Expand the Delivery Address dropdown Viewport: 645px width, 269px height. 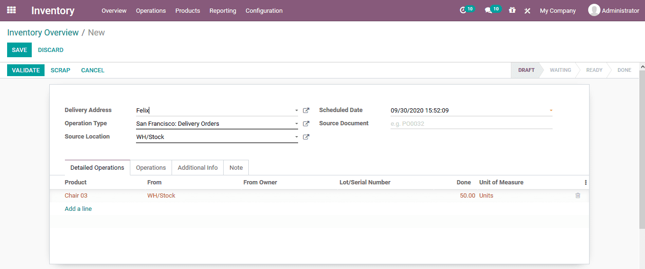(296, 111)
